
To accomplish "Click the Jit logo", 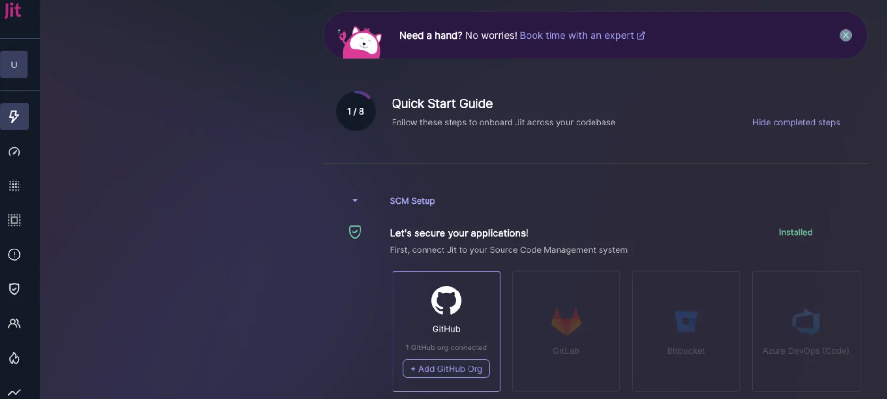I will coord(13,10).
